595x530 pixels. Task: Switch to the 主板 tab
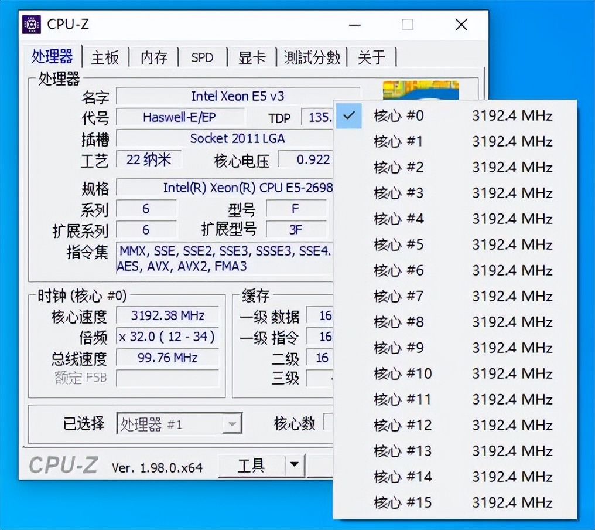pos(105,57)
